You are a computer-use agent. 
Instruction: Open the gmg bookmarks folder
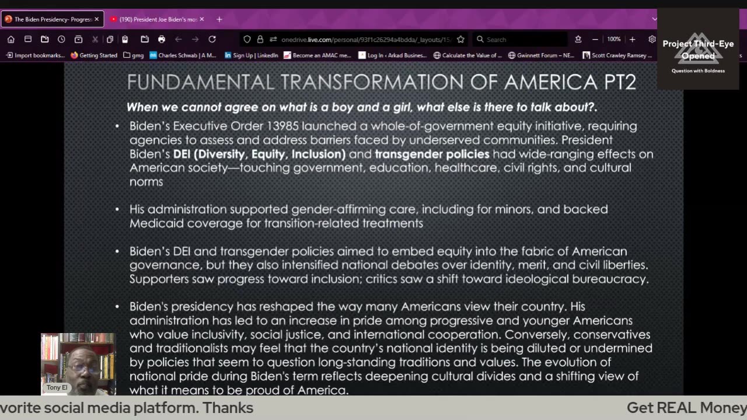pyautogui.click(x=133, y=55)
